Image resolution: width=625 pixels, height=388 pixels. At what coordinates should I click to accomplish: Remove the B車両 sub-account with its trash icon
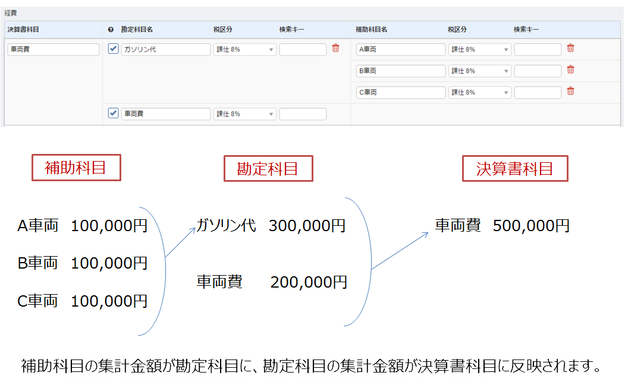(570, 70)
